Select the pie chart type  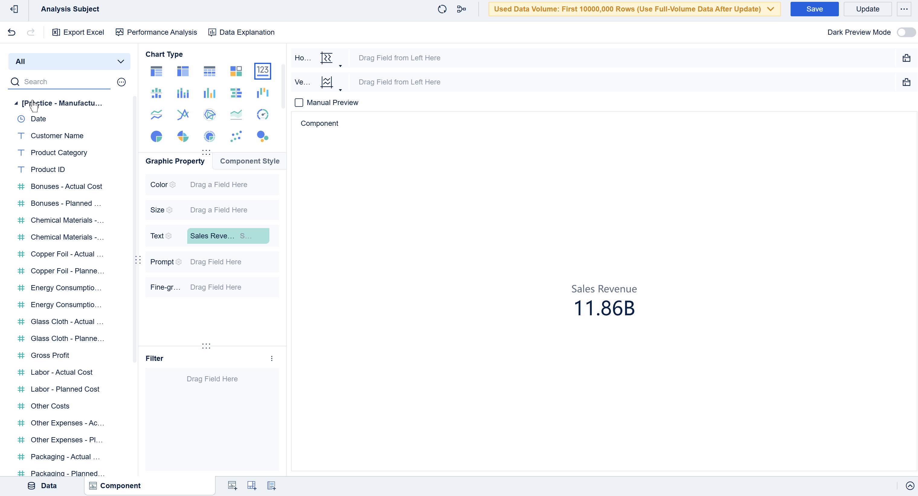pos(156,136)
